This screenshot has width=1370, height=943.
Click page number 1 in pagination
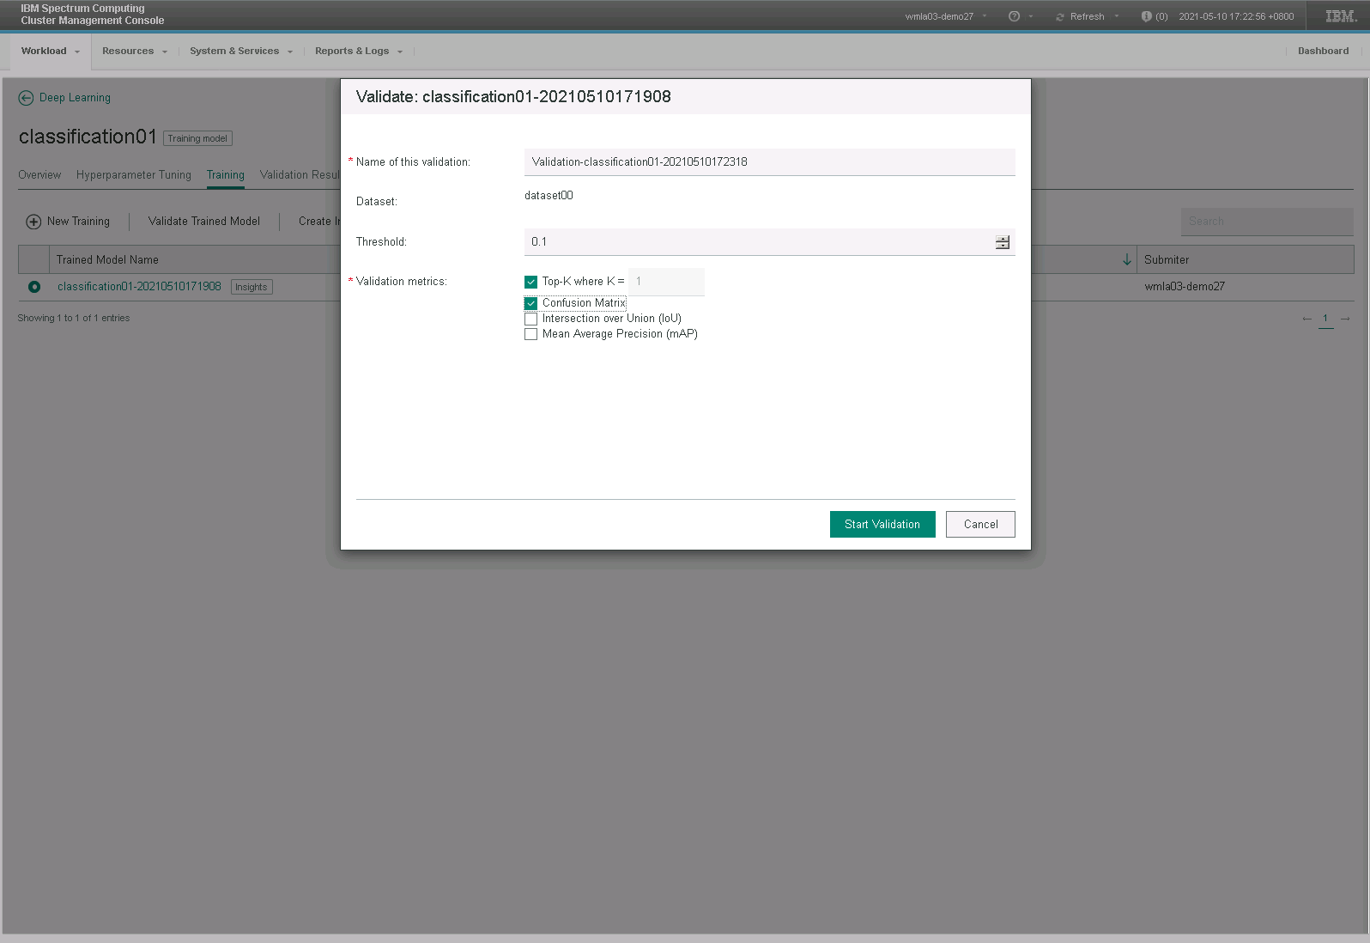[x=1325, y=319]
